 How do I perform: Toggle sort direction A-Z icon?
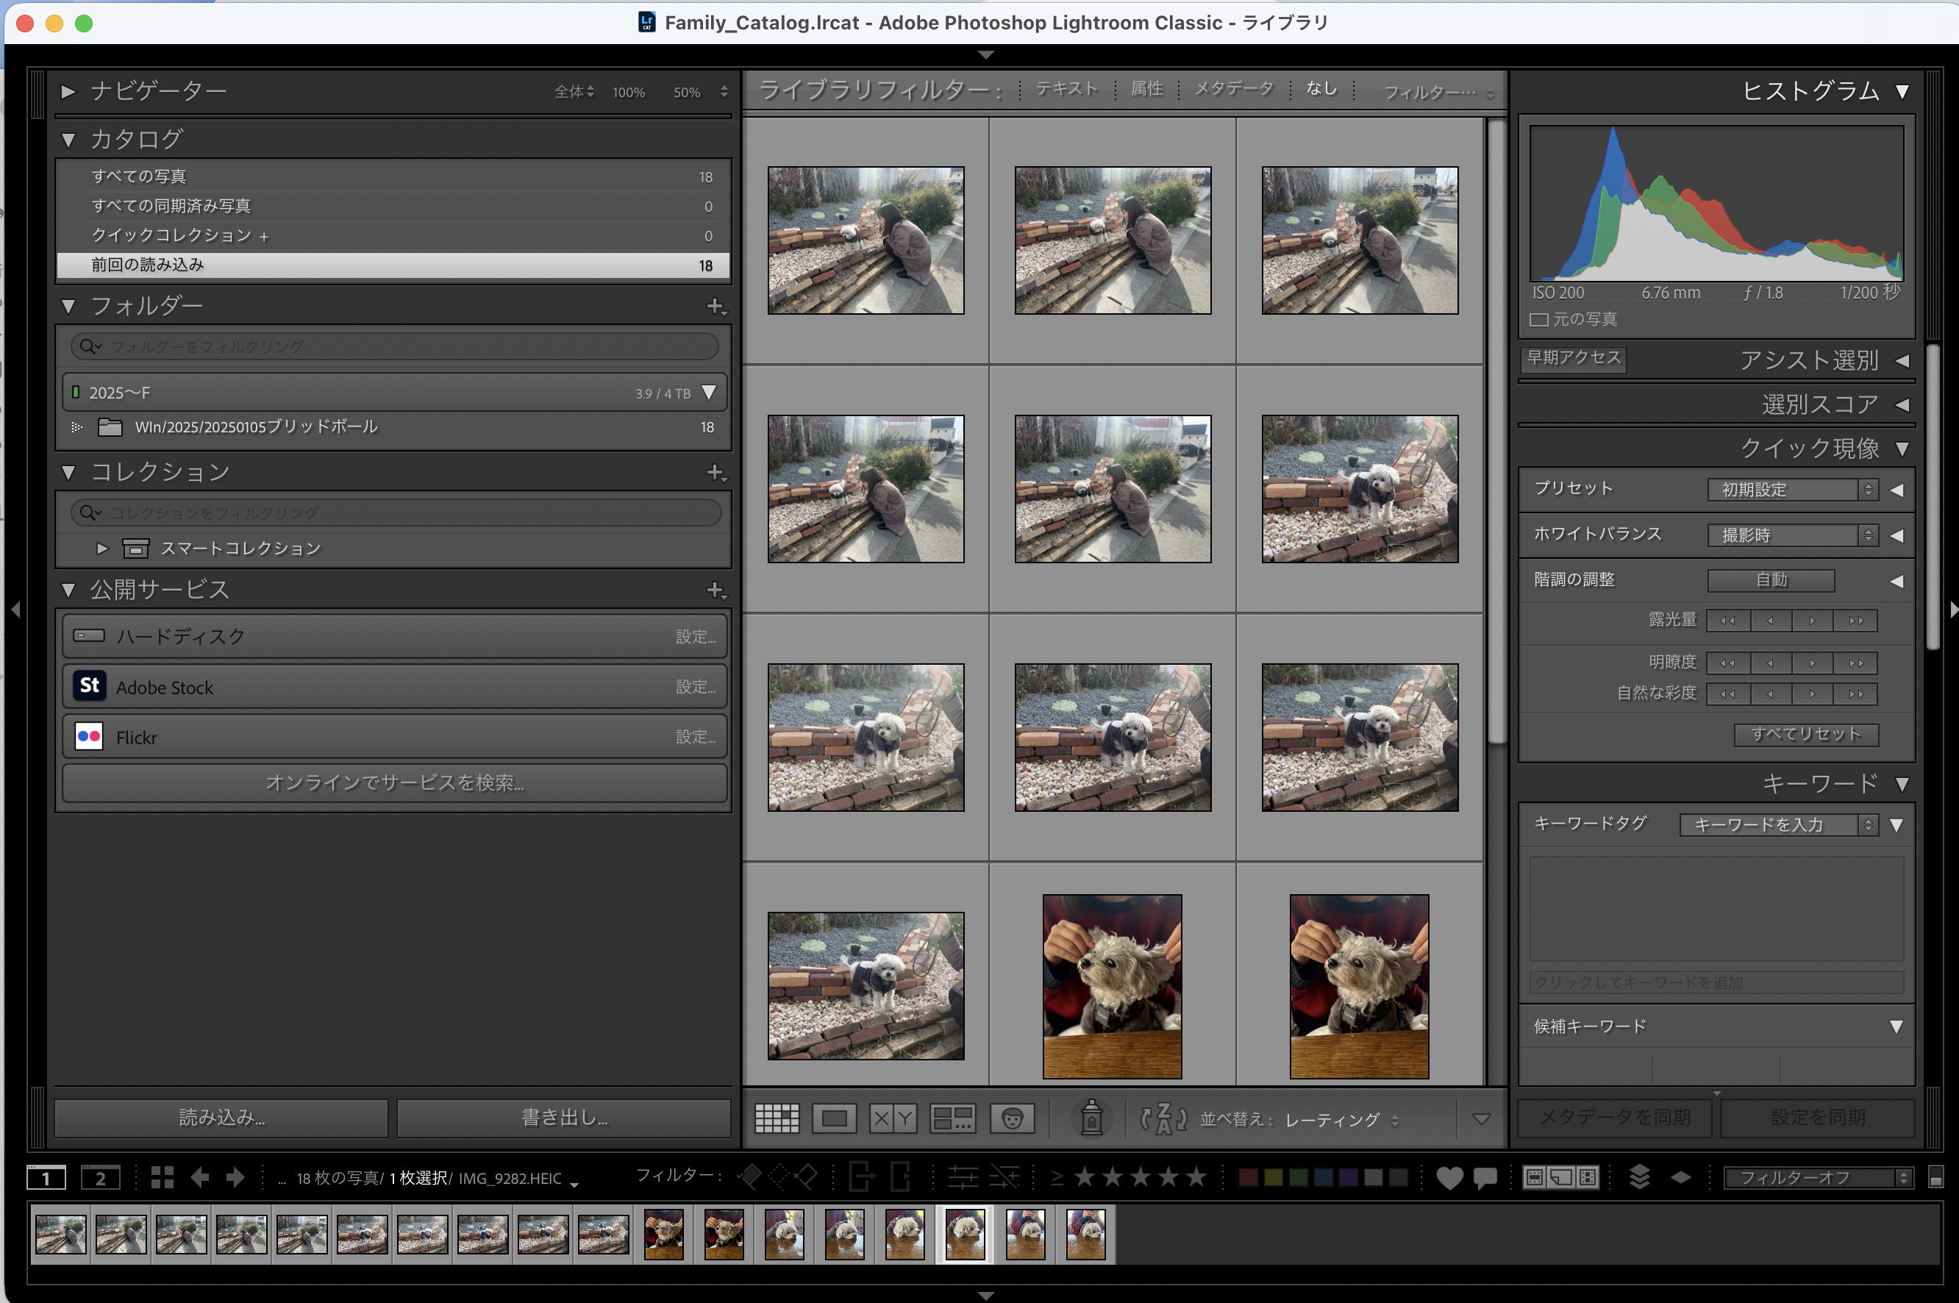[x=1163, y=1118]
